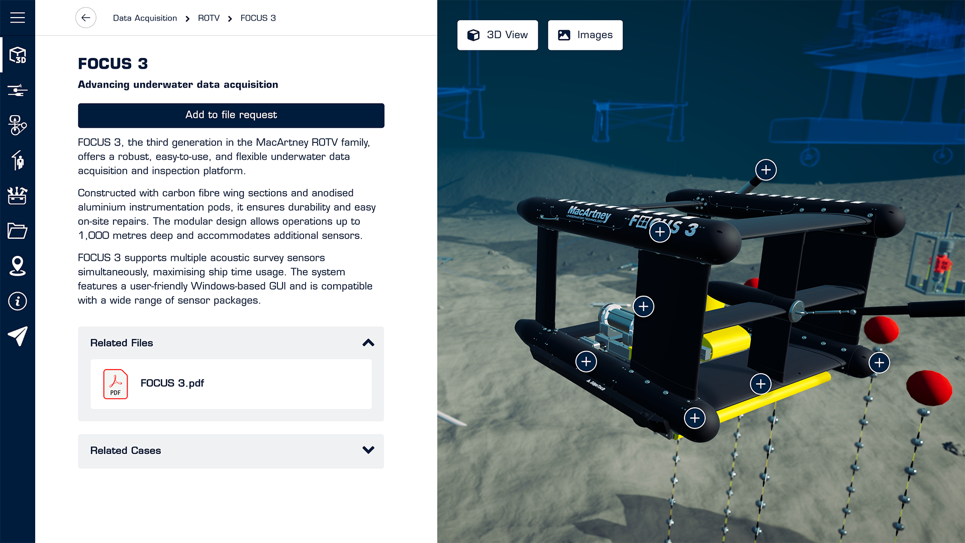The width and height of the screenshot is (965, 543).
Task: Navigate to ROTV breadcrumb
Action: [209, 18]
